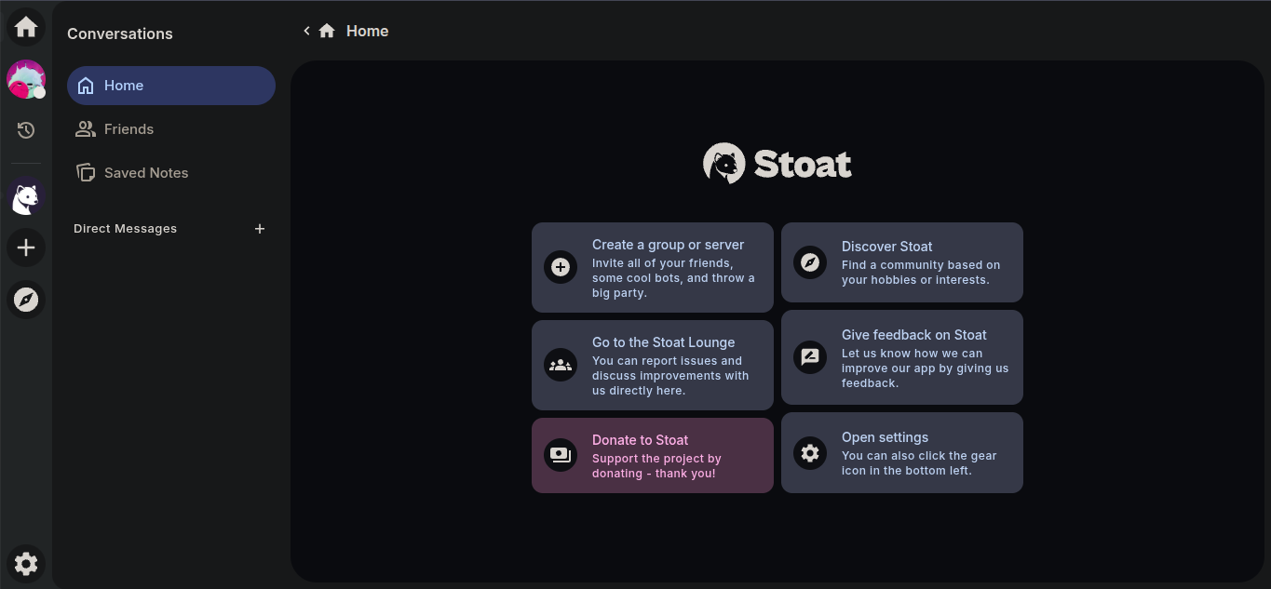Start a new direct message with plus
The width and height of the screenshot is (1271, 589).
tap(260, 229)
